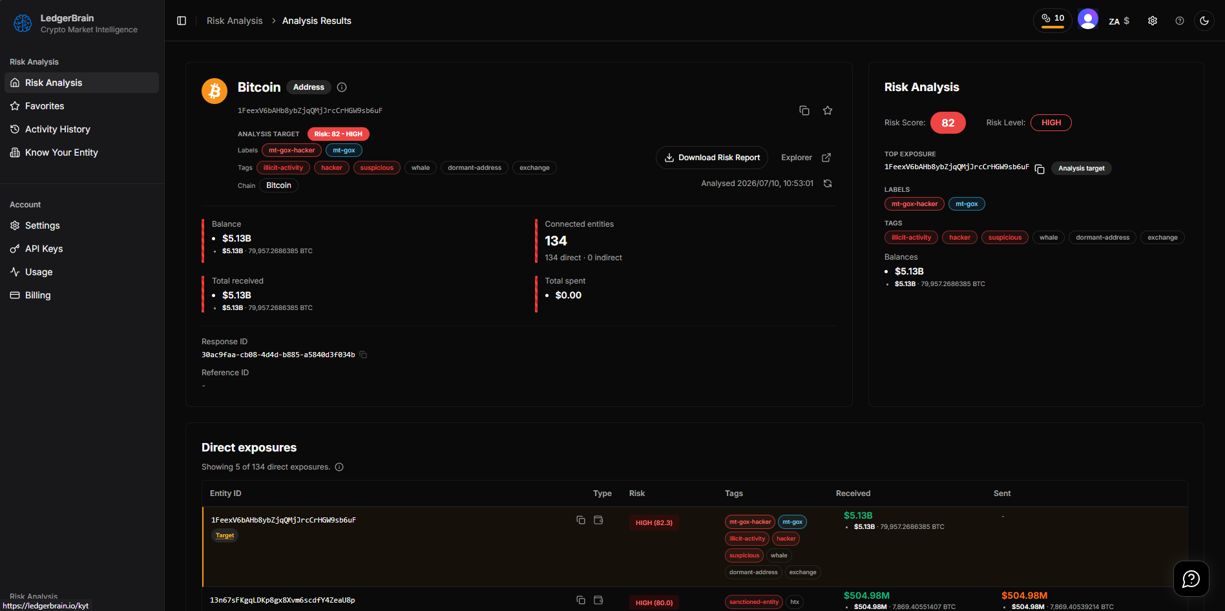Refresh the analysis with the reload icon
Screen dimensions: 1225x611
point(828,183)
